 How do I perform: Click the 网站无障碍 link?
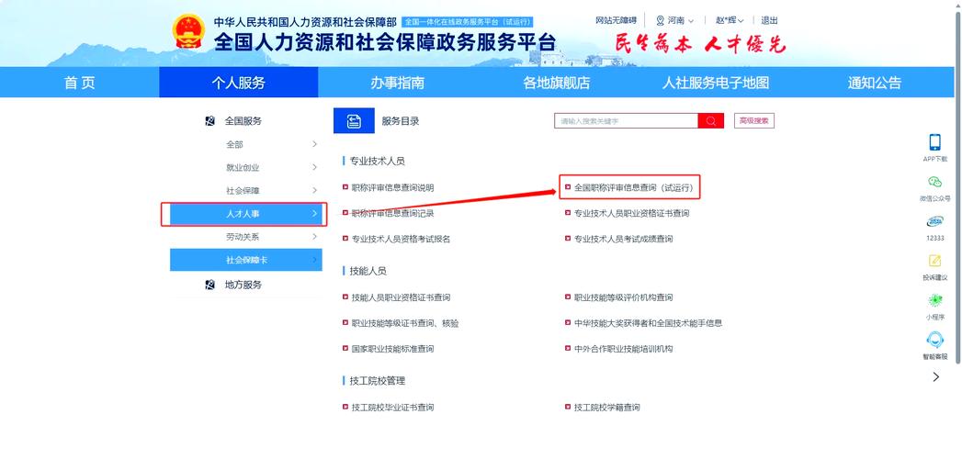click(x=616, y=20)
